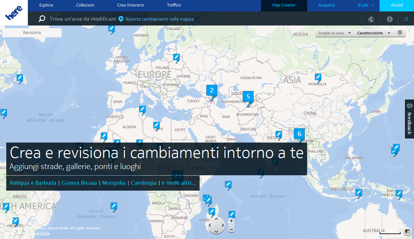The image size is (414, 239).
Task: Open the feedback side tab
Action: pos(409,119)
